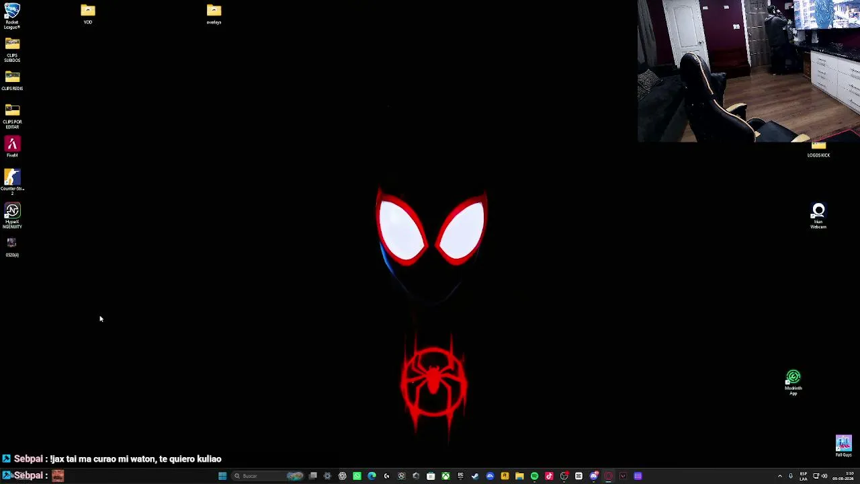Viewport: 860px width, 484px height.
Task: Open Discord from the taskbar
Action: coord(594,476)
